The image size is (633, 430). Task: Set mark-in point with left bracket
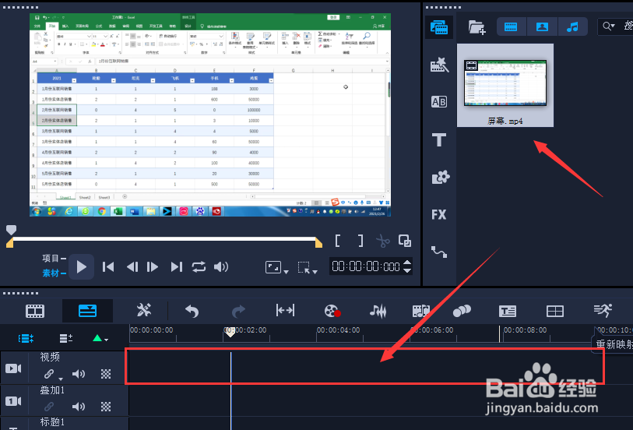pyautogui.click(x=337, y=241)
